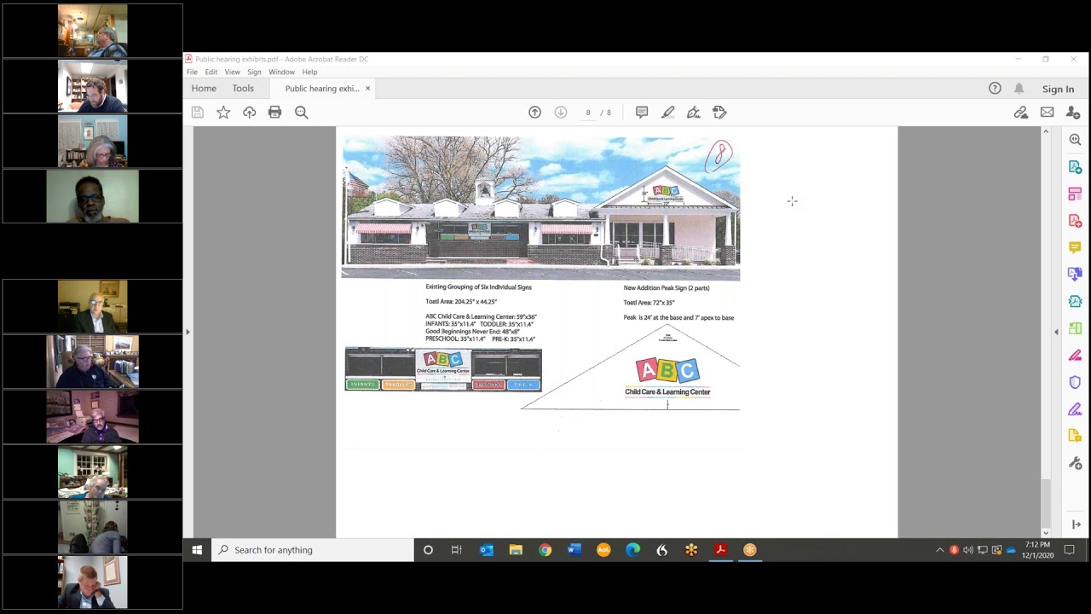Viewport: 1091px width, 614px height.
Task: Open the Sign menu
Action: (254, 72)
